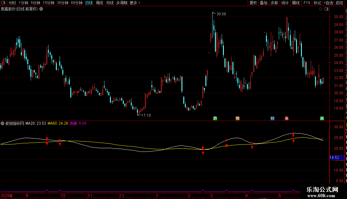Expand the 股朋指标网 indicator dropdown
The height and width of the screenshot is (199, 347).
(x=2, y=123)
